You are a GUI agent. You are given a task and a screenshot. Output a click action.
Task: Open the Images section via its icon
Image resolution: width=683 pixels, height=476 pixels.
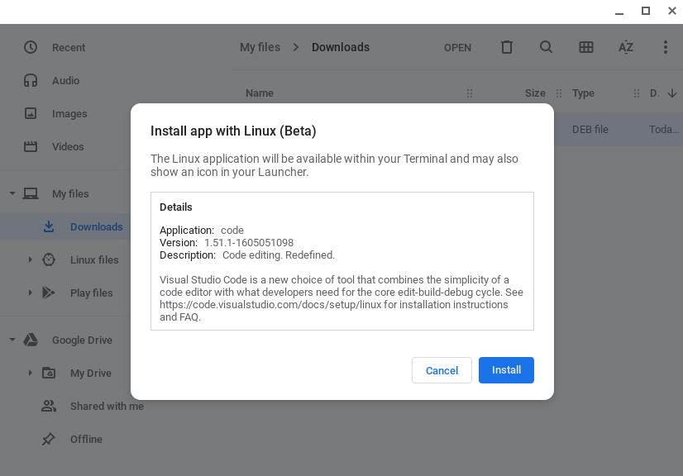31,113
